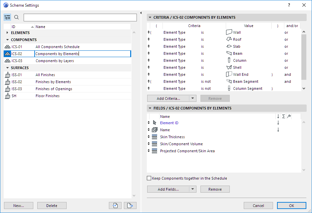Click the Wall element type icon
Viewport: 312px width, 213px height.
pyautogui.click(x=229, y=32)
